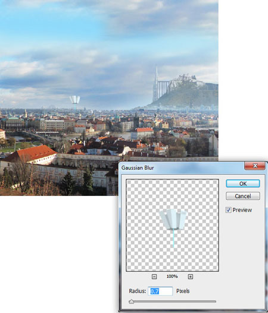The image size is (268, 313).
Task: Cancel the Gaussian Blur dialog
Action: (x=243, y=196)
